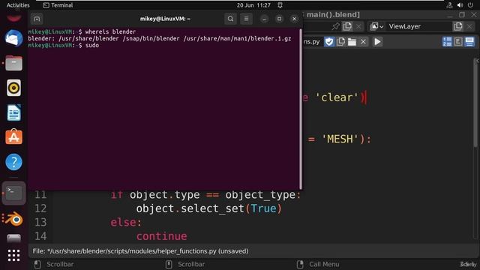This screenshot has width=480, height=270.
Task: Click 'clear' string in the script
Action: [x=337, y=97]
